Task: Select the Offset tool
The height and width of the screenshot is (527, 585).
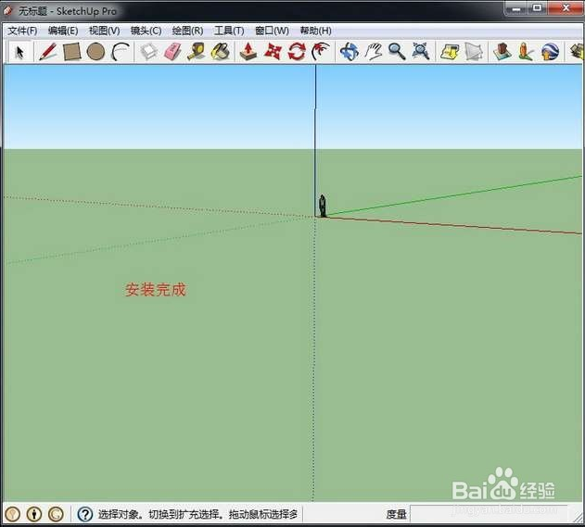Action: 321,52
